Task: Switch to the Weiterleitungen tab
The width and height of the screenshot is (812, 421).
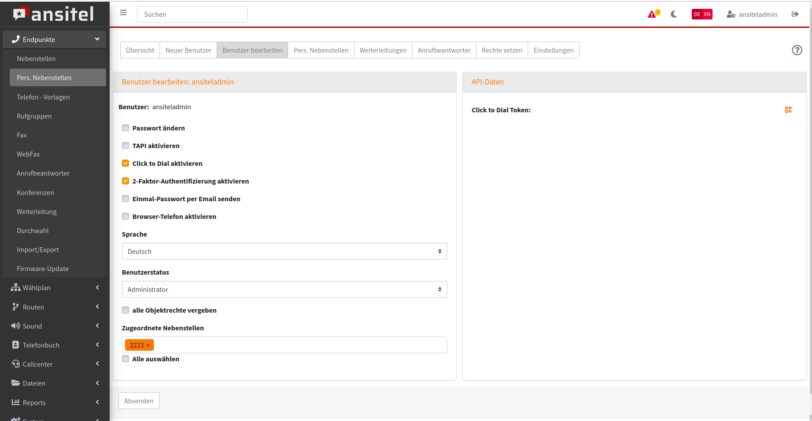Action: (383, 50)
